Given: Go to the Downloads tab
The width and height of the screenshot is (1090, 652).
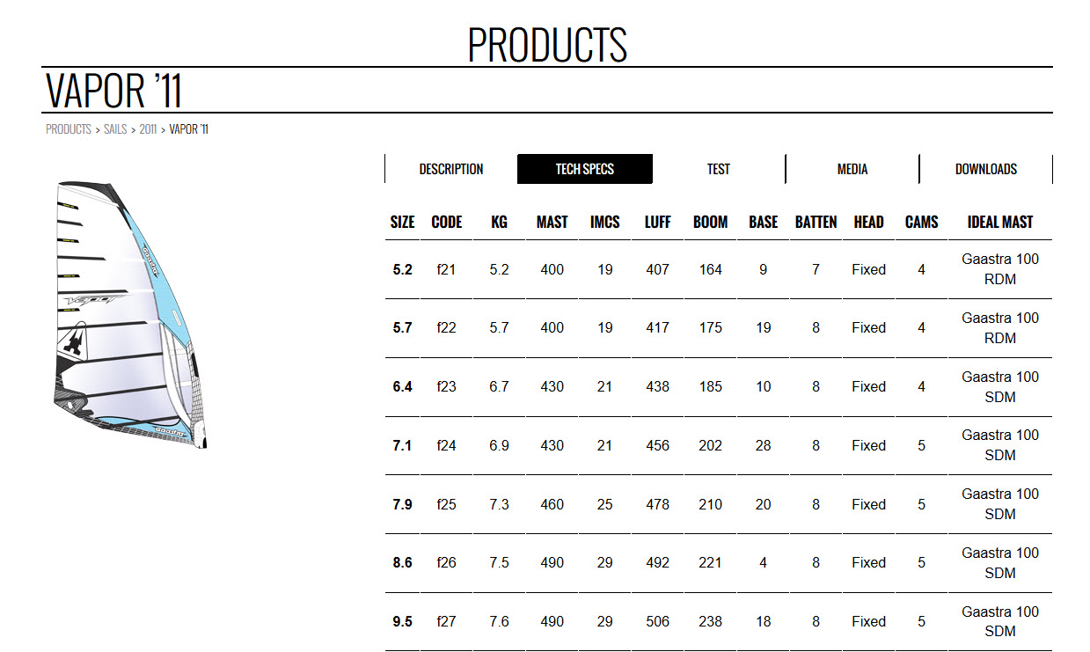Looking at the screenshot, I should coord(986,169).
